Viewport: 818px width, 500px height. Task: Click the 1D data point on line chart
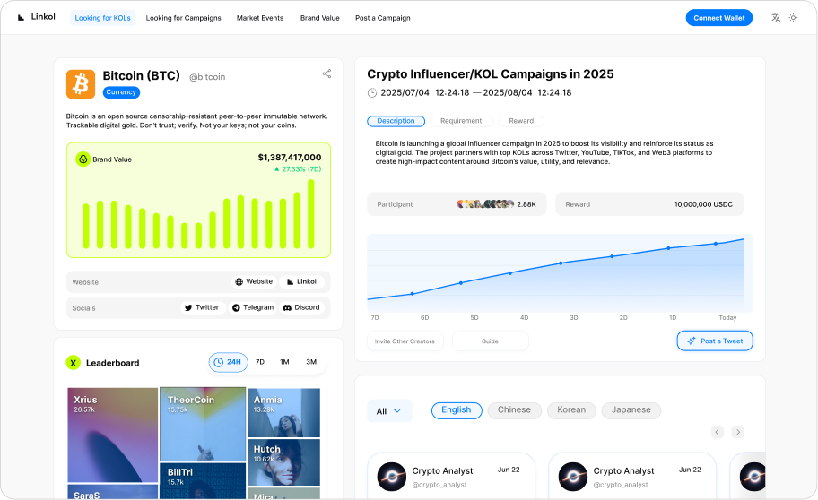point(669,248)
